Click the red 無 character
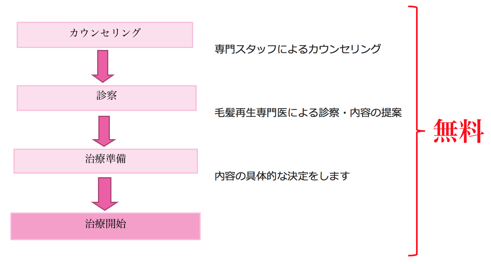The image size is (491, 264). coord(446,131)
